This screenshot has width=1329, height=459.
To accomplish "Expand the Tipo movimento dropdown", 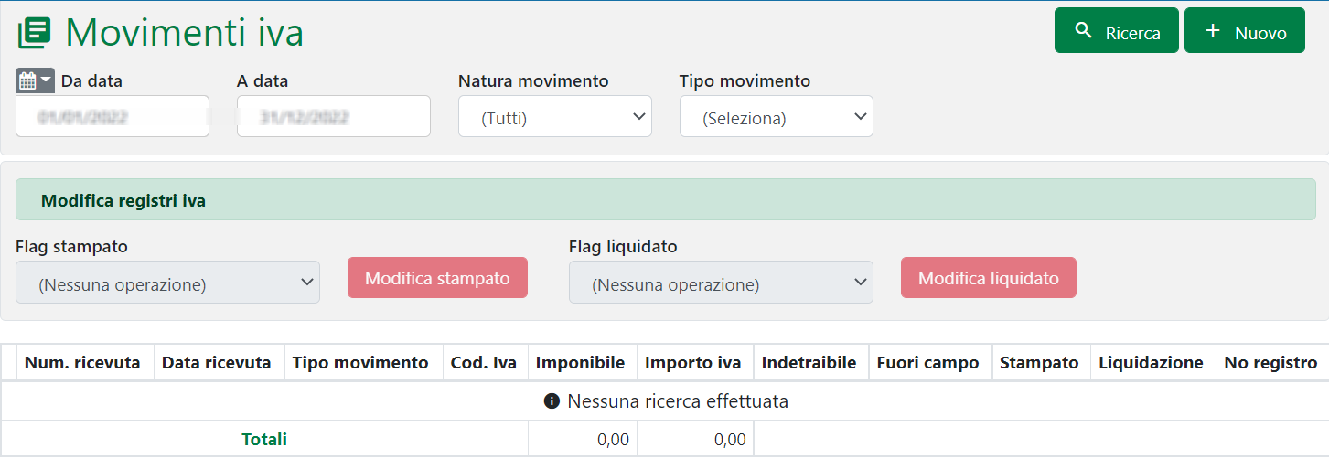I will [x=776, y=117].
